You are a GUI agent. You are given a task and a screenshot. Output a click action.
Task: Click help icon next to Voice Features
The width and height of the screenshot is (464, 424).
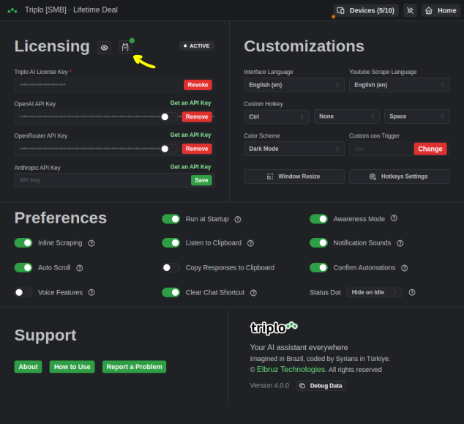pyautogui.click(x=91, y=292)
